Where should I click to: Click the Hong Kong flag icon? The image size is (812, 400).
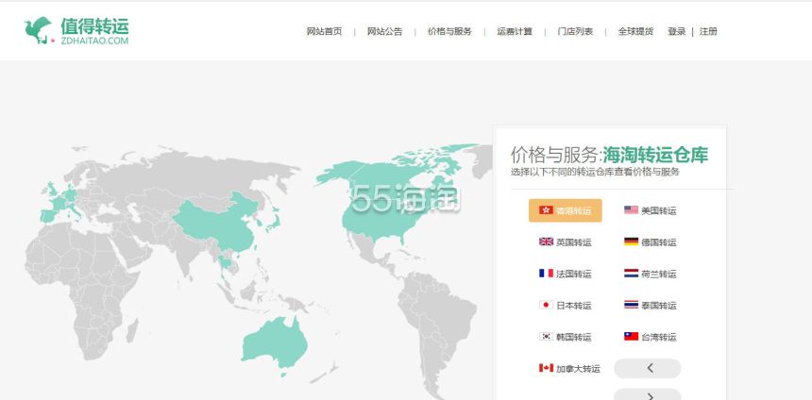pyautogui.click(x=546, y=210)
